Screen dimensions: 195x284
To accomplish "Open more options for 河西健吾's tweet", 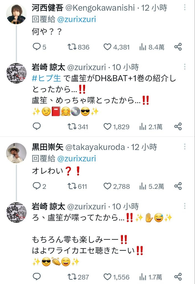I will pyautogui.click(x=184, y=7).
